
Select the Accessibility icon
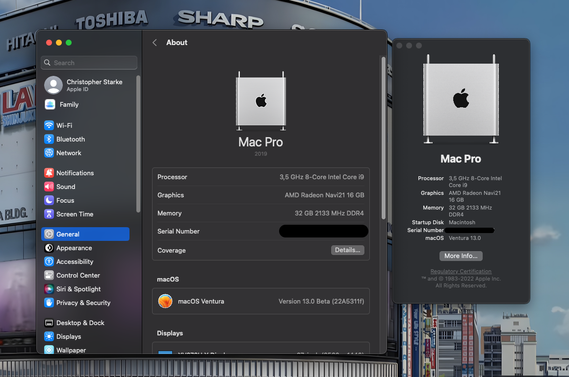(49, 261)
